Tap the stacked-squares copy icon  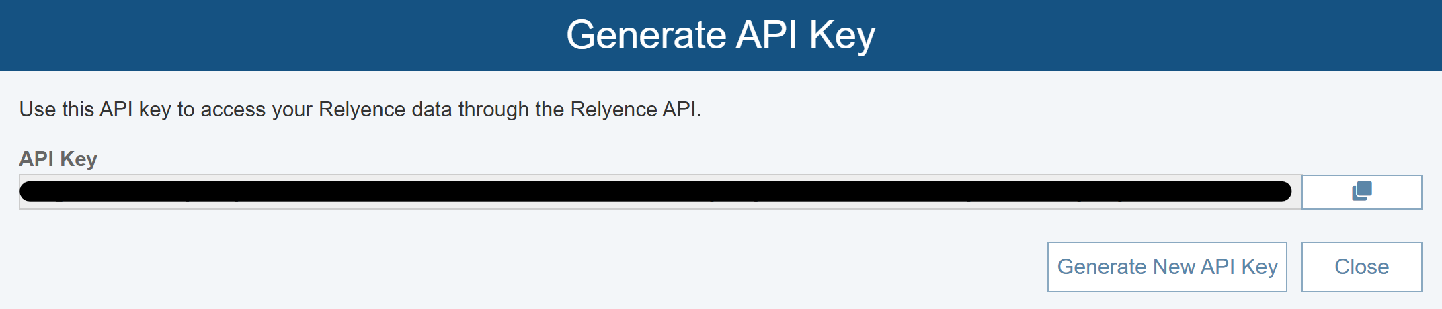[x=1361, y=191]
